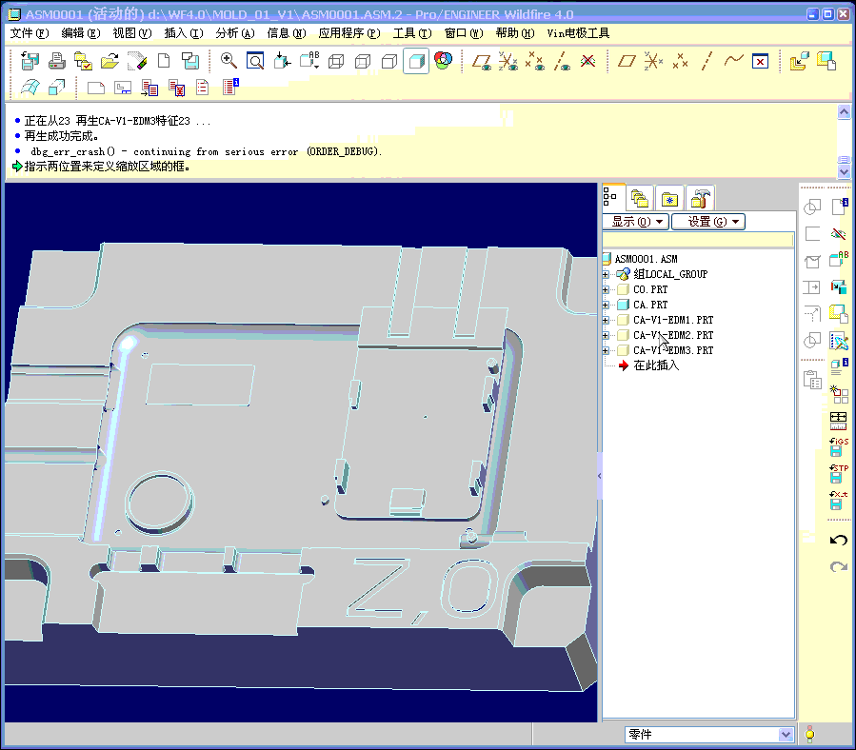Click the annotation AB display icon
This screenshot has width=856, height=750.
tap(309, 60)
